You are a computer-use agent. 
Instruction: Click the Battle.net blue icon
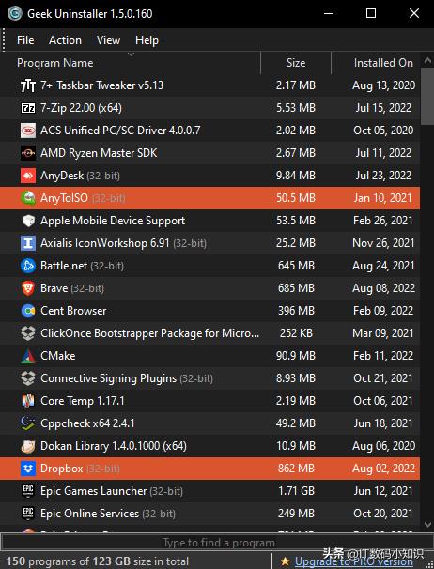(28, 266)
